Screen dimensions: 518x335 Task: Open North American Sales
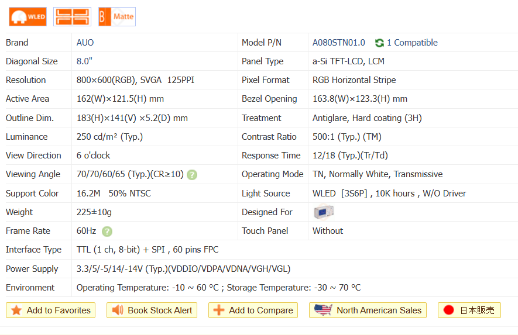368,310
